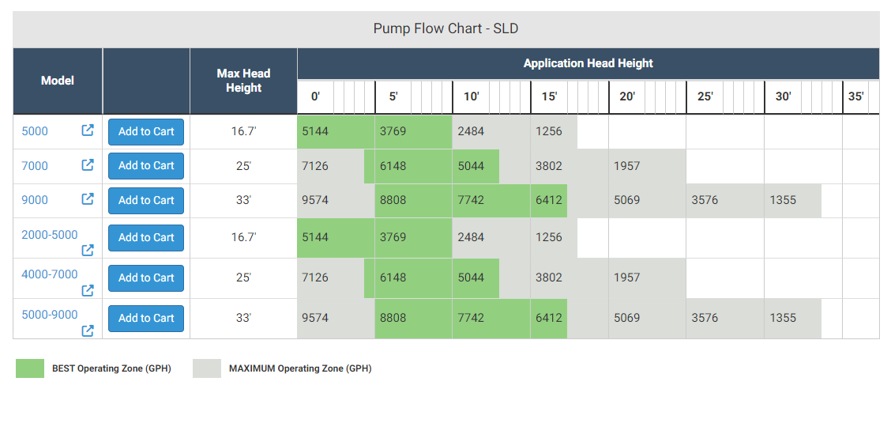Screen dimensions: 891x423
Task: Open the 5000-9000 model link
Action: [x=50, y=315]
